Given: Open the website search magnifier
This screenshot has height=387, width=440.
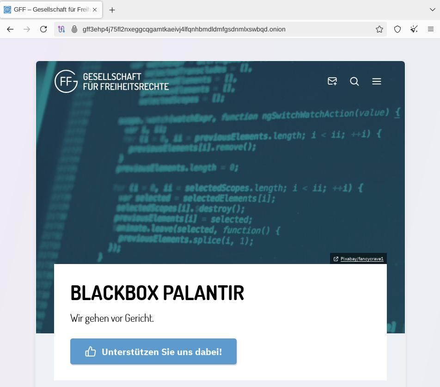Looking at the screenshot, I should (x=354, y=81).
